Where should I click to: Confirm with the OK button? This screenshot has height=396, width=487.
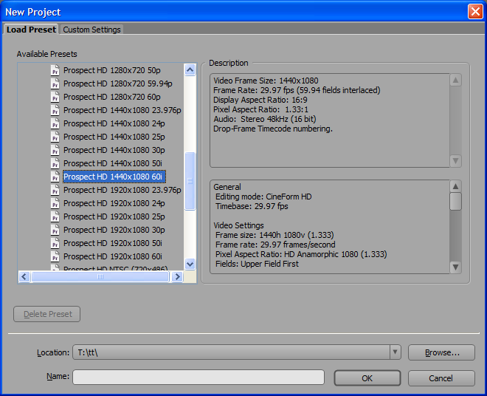click(x=367, y=378)
